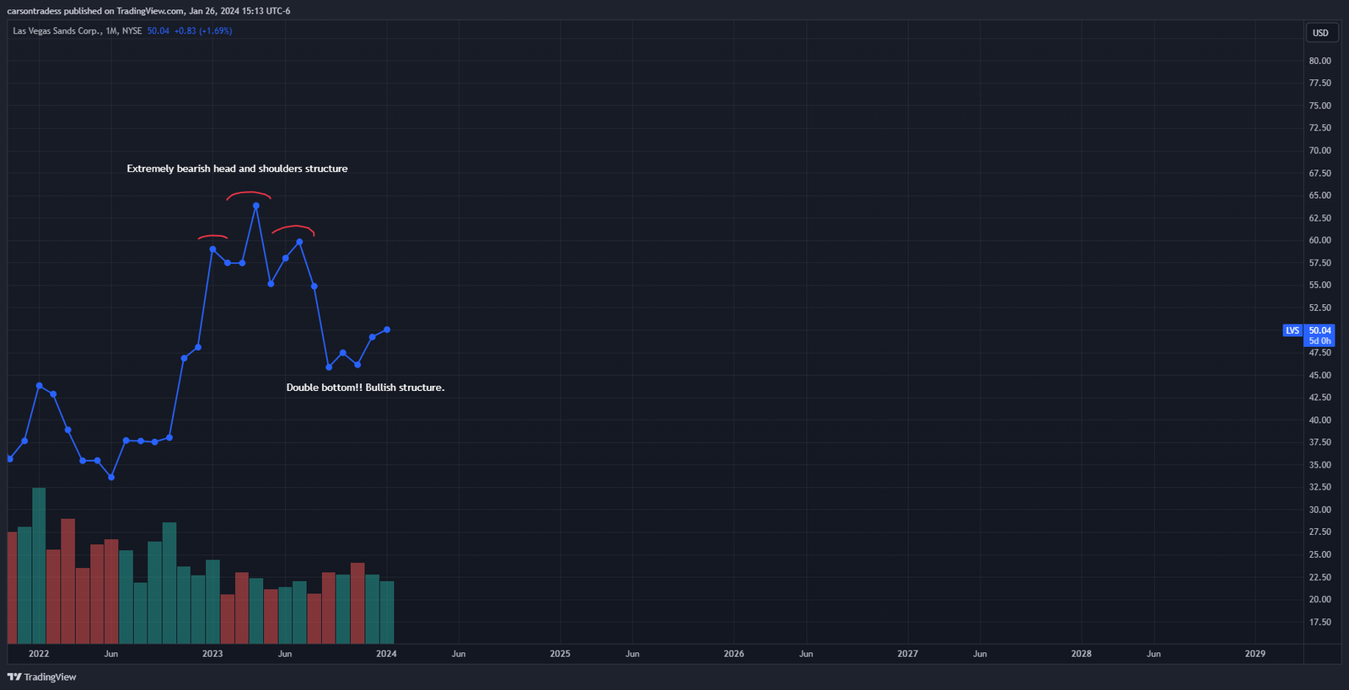Click the 17.50 price axis label
This screenshot has height=690, width=1349.
(x=1319, y=623)
